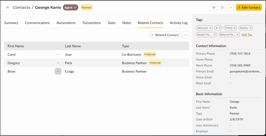The height and width of the screenshot is (136, 266).
Task: Open the header more options ellipsis
Action: click(x=231, y=7)
